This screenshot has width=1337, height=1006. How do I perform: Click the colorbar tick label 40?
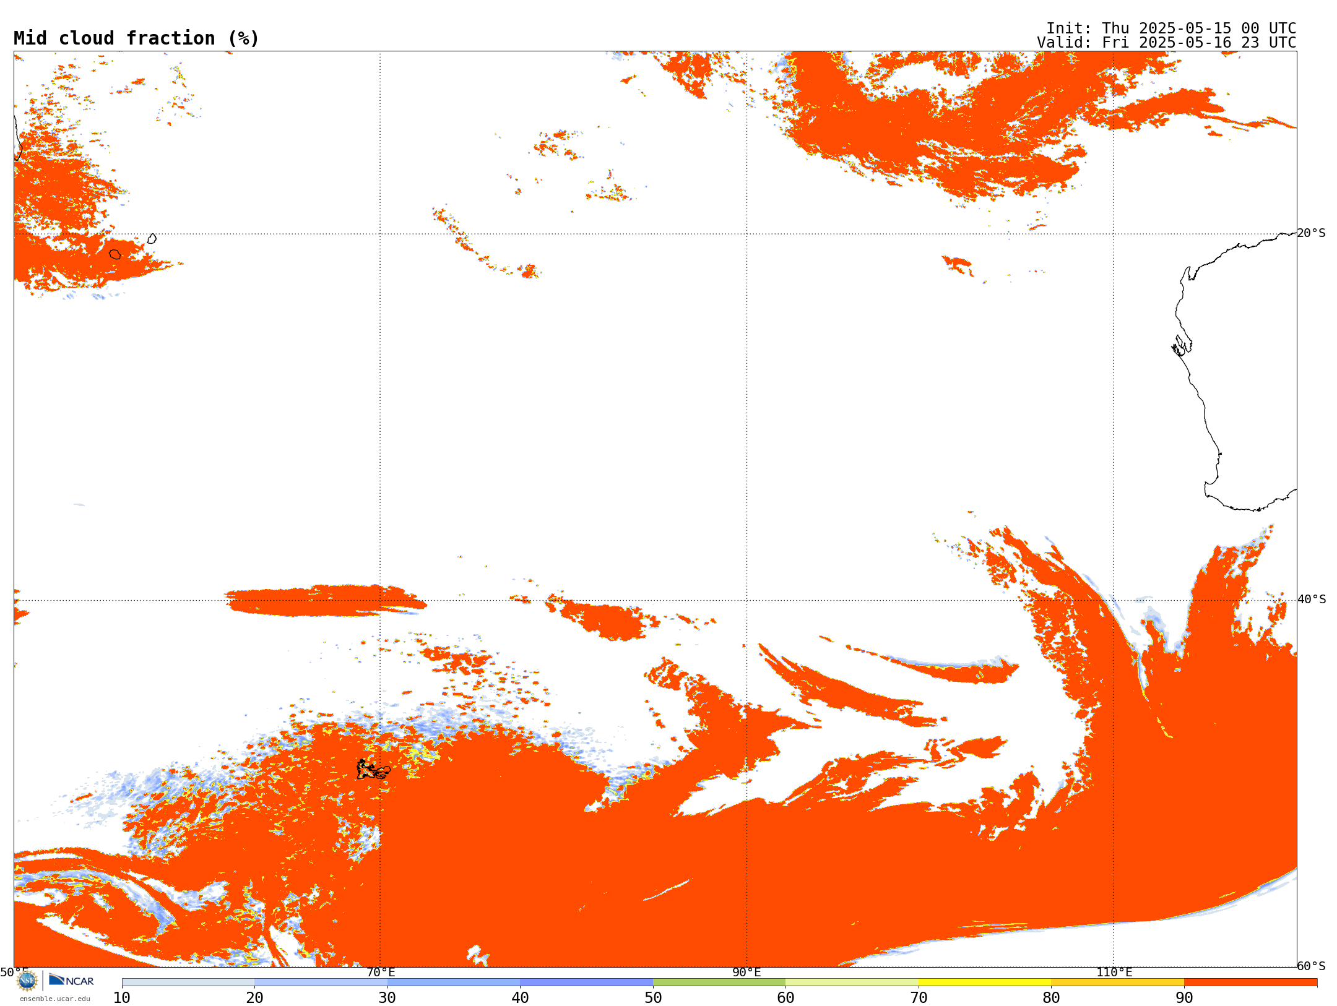(521, 998)
